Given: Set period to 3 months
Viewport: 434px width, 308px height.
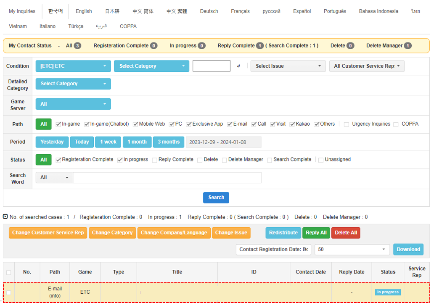Looking at the screenshot, I should click(169, 142).
